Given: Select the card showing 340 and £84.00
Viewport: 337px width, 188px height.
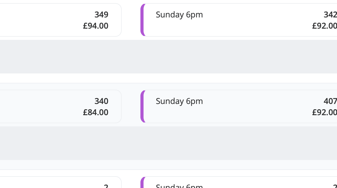Looking at the screenshot, I should [61, 106].
